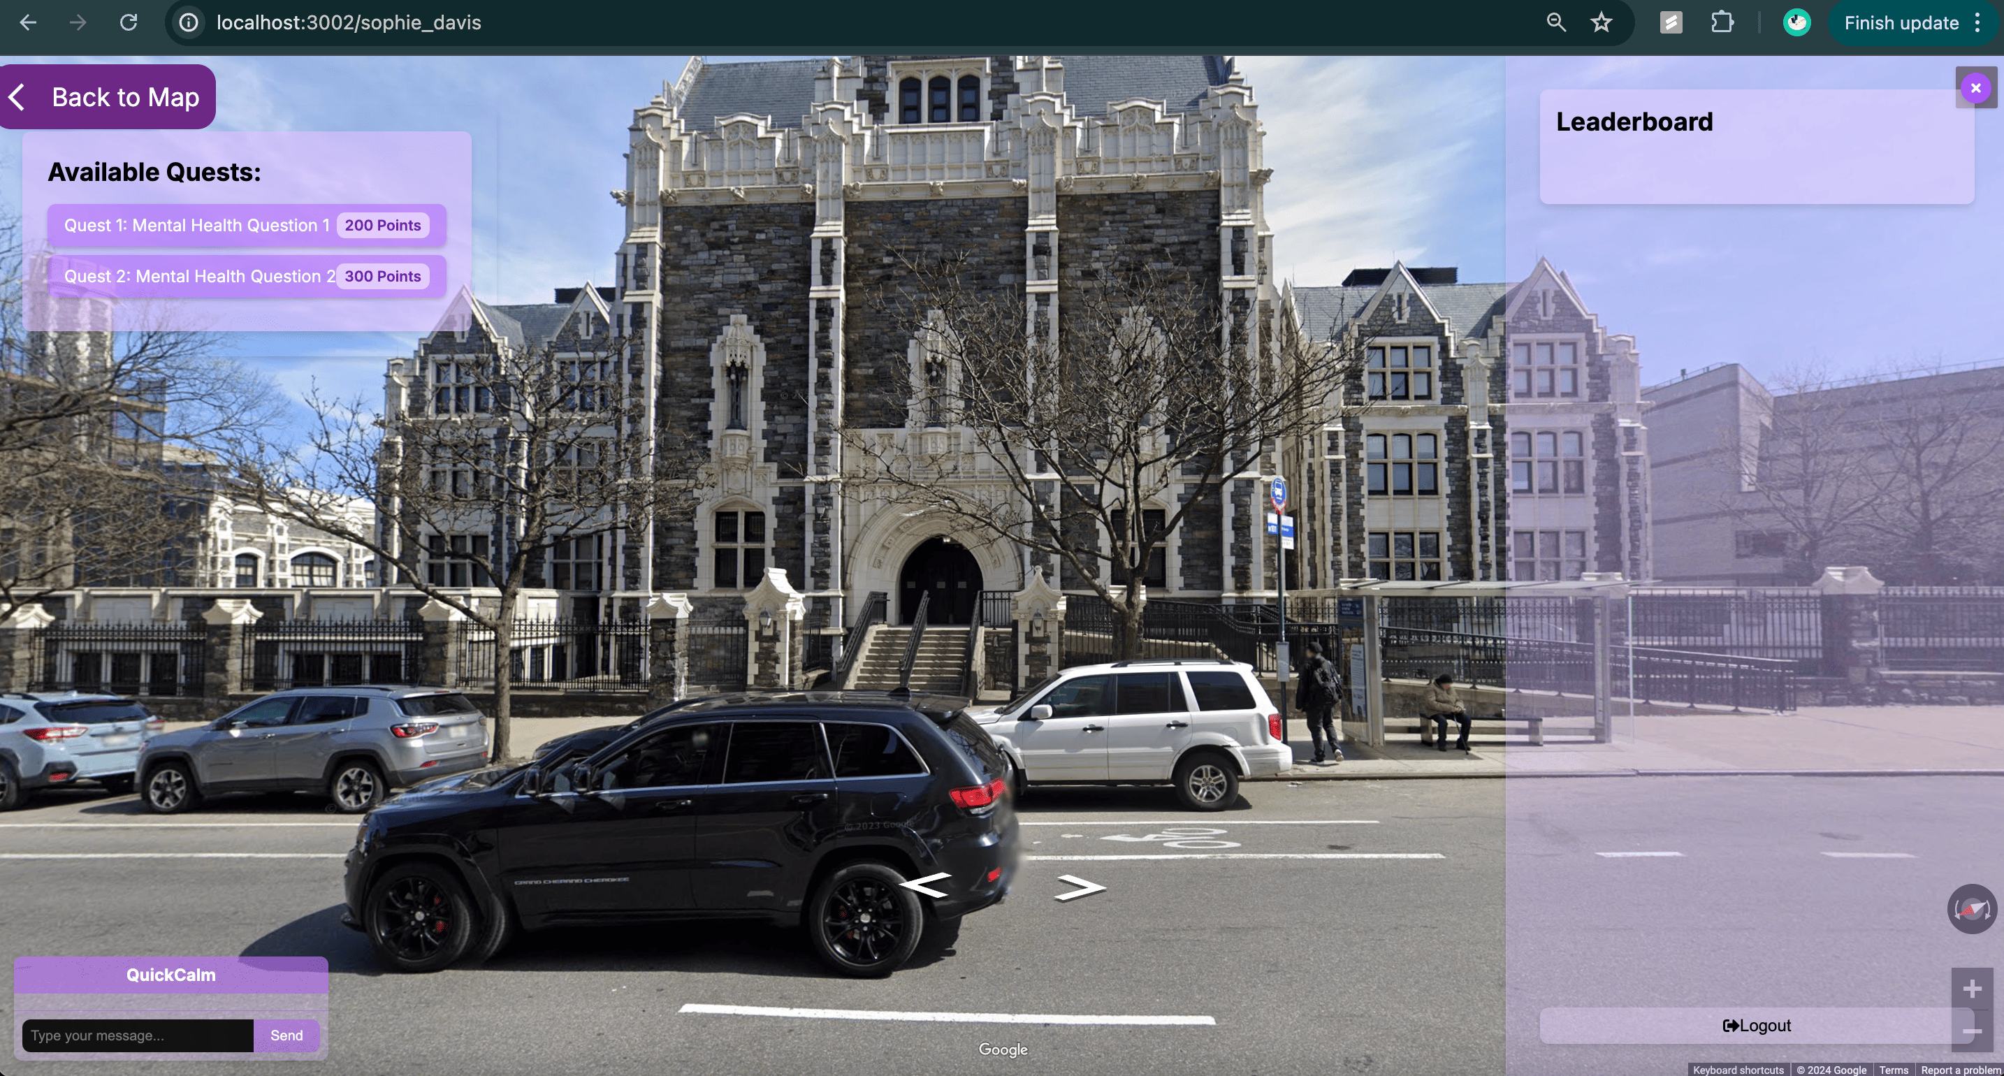
Task: Click the Street View right navigation arrow
Action: [1080, 888]
